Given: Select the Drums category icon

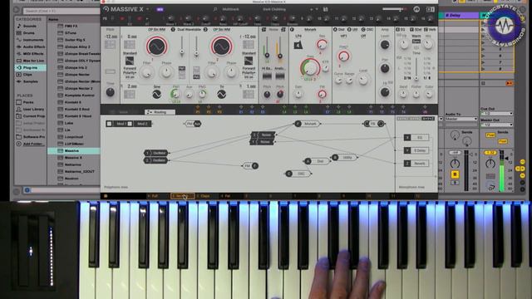Looking at the screenshot, I should (x=19, y=33).
